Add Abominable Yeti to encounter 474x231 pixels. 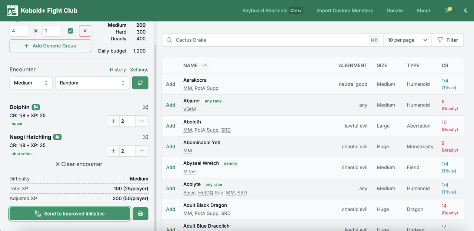[171, 146]
